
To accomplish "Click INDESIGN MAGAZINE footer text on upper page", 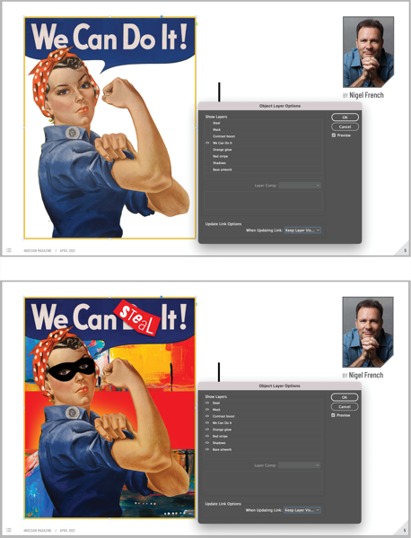I will (38, 251).
